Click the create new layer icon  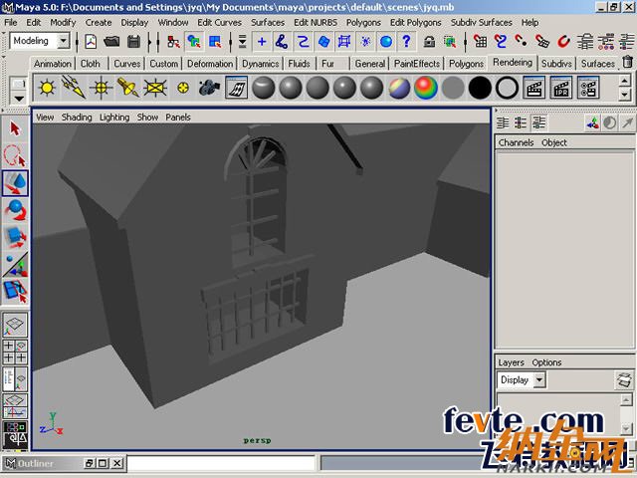coord(624,380)
